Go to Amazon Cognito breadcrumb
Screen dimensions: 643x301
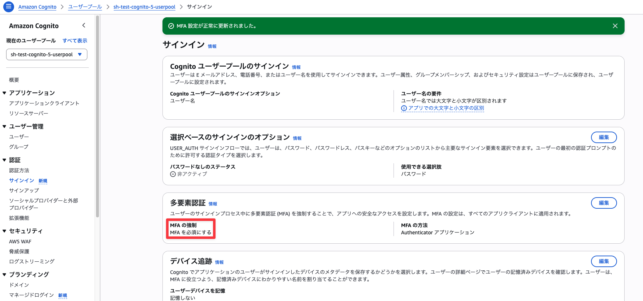point(37,7)
